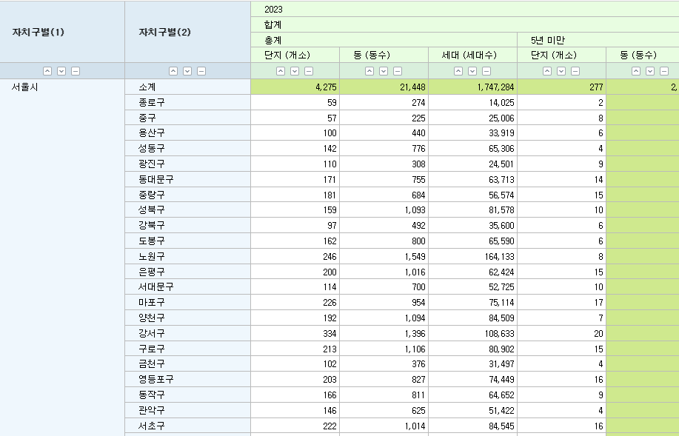Sort 자치구별(2) column ascending with up arrow

173,71
